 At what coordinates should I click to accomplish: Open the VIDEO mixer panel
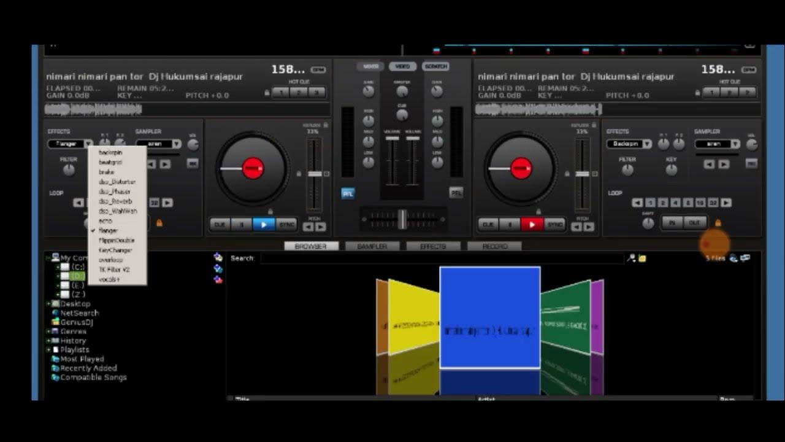click(x=402, y=66)
